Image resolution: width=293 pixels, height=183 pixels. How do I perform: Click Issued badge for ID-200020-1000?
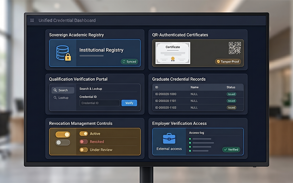click(231, 94)
